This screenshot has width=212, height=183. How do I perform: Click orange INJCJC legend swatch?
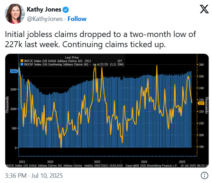pos(21,60)
